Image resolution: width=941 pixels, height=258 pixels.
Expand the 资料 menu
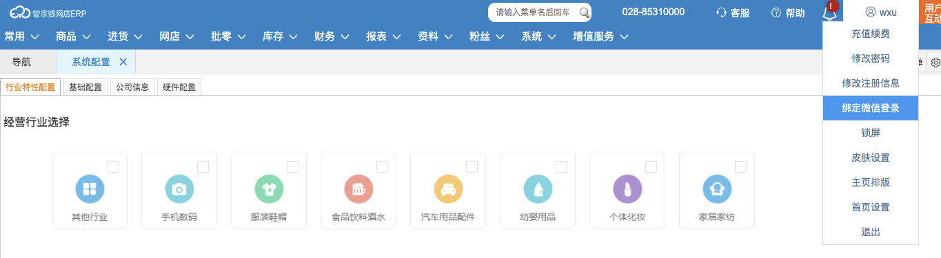(435, 36)
